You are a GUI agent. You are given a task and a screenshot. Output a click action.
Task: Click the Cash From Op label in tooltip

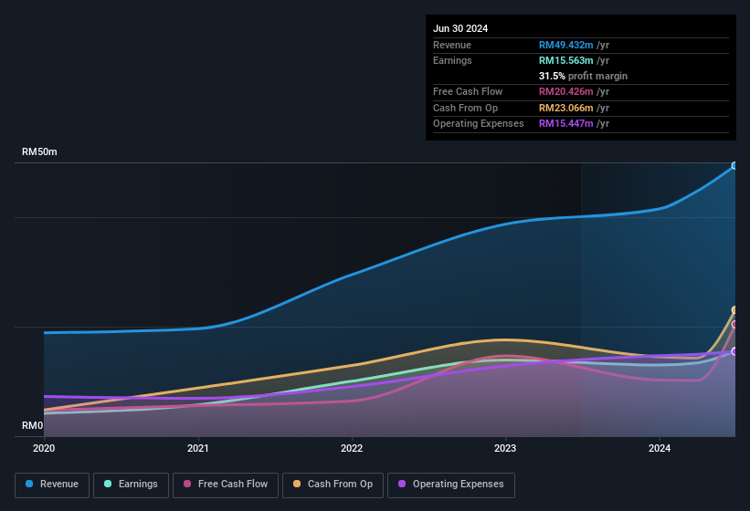tap(465, 108)
